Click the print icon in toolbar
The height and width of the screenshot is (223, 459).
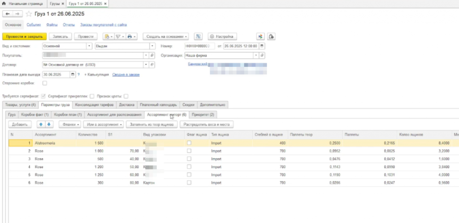[130, 36]
